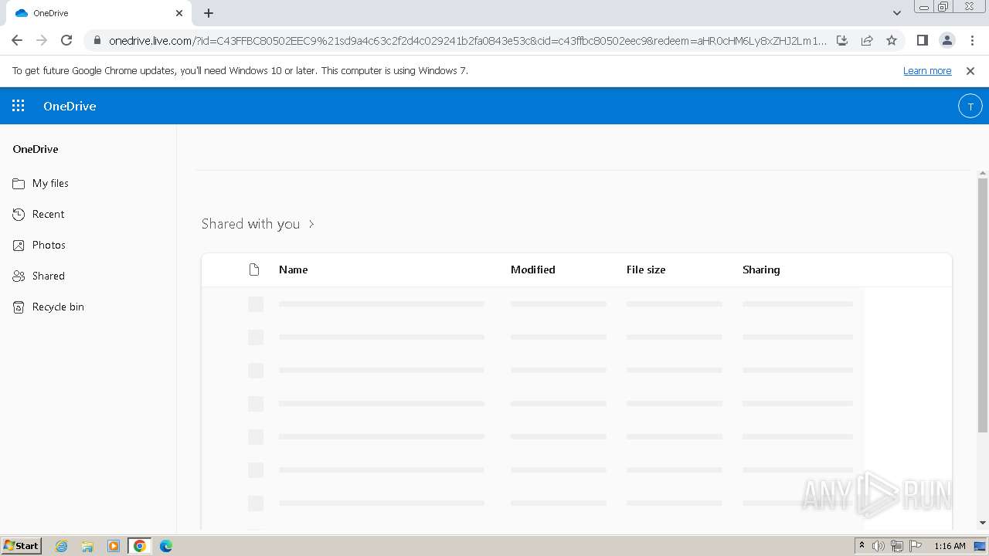
Task: Open the Chrome three-dot menu
Action: point(971,40)
